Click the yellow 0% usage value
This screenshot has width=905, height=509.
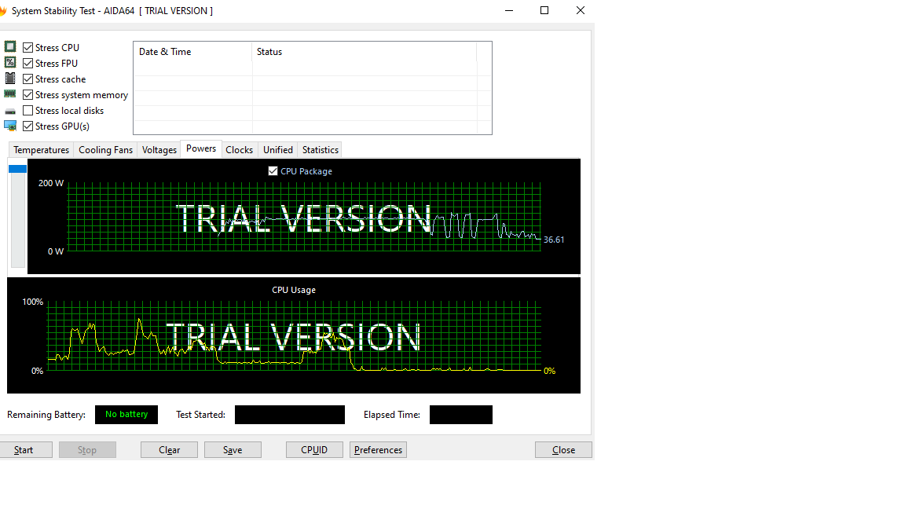tap(549, 371)
